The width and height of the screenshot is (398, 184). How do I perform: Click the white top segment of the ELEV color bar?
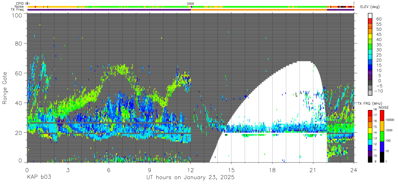click(370, 16)
